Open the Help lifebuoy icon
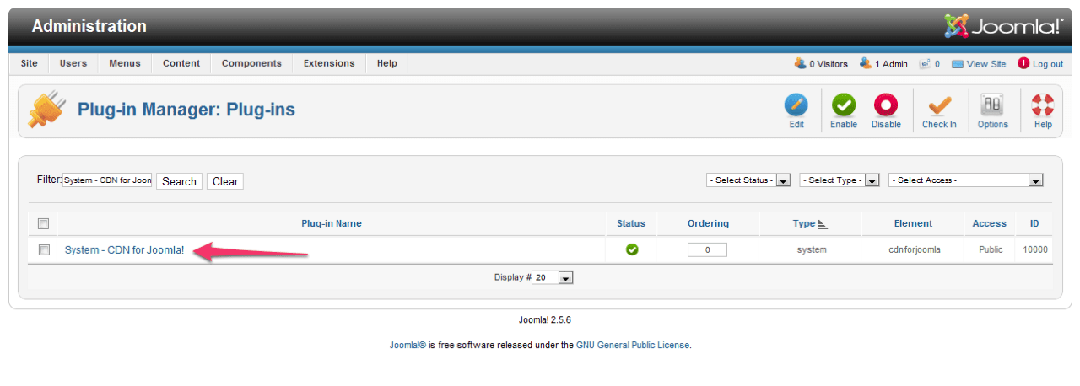This screenshot has height=386, width=1080. pos(1043,105)
